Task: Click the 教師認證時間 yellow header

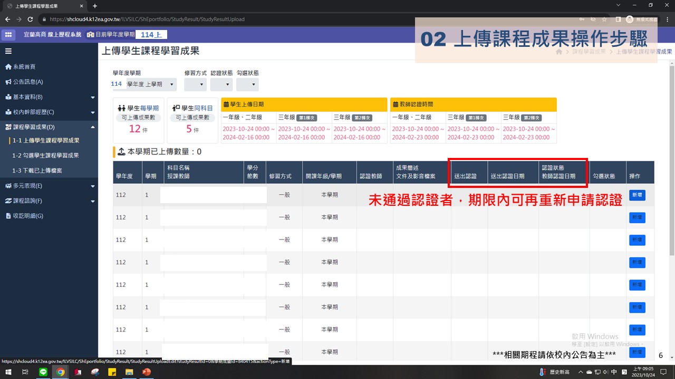Action: tap(474, 104)
